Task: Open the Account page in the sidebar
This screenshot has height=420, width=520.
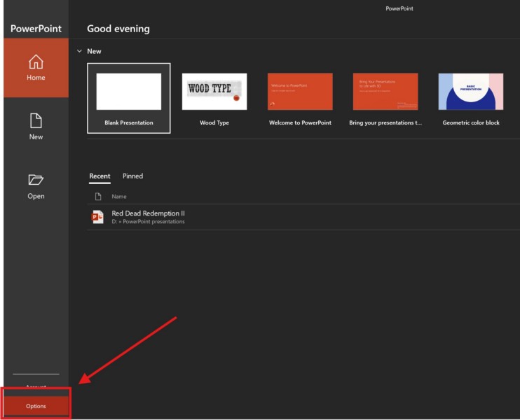Action: tap(36, 387)
